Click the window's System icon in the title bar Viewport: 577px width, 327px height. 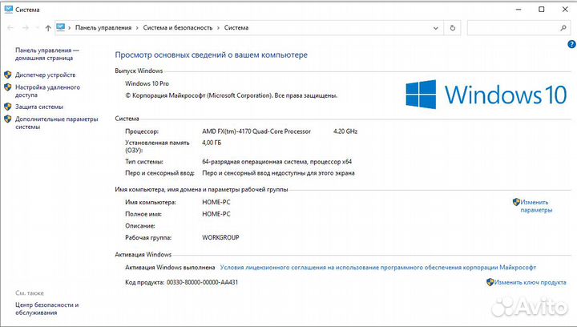point(8,9)
